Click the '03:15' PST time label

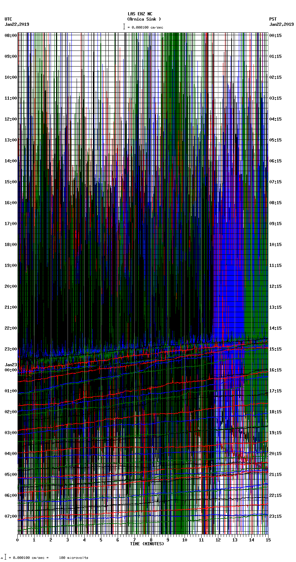pyautogui.click(x=275, y=98)
